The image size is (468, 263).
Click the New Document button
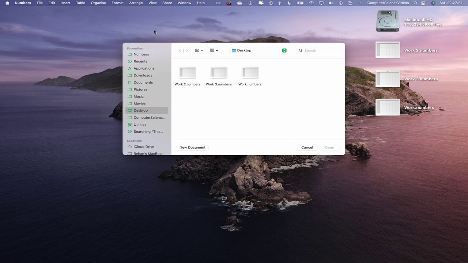point(192,147)
